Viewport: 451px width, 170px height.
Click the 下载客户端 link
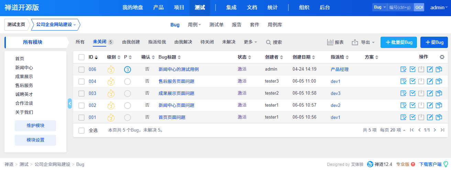[x=430, y=164]
